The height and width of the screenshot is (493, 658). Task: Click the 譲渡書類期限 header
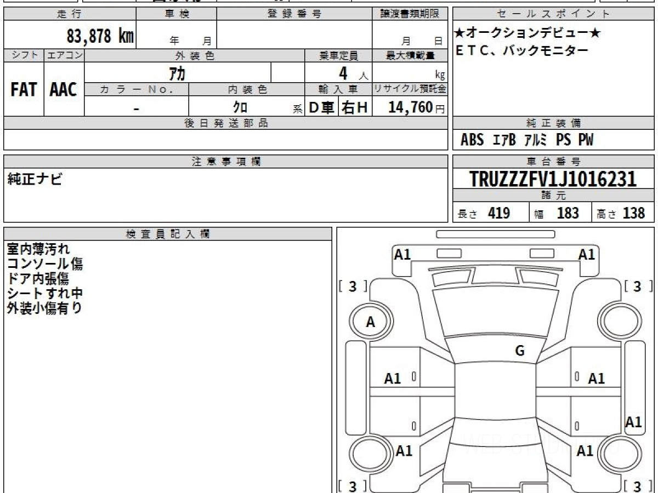point(410,14)
